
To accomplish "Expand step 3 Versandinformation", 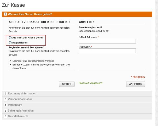I will point(20,99).
